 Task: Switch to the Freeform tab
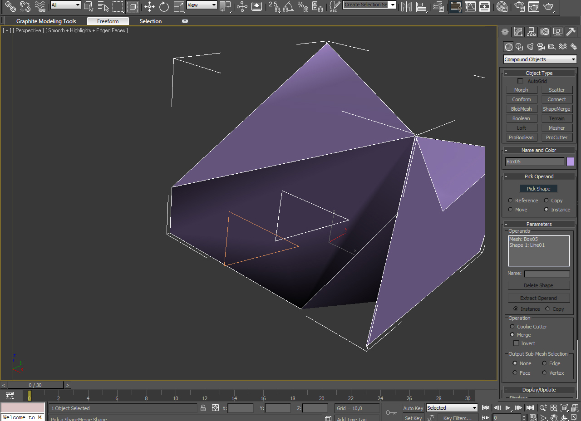click(108, 21)
